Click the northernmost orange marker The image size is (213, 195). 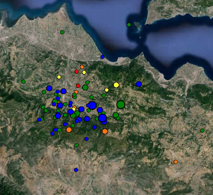(x=82, y=67)
